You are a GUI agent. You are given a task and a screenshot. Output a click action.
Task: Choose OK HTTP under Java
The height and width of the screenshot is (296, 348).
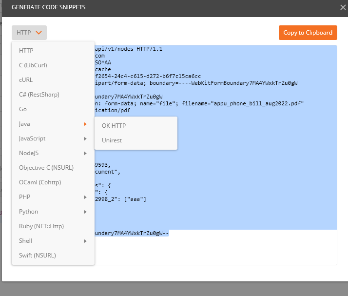click(x=136, y=126)
